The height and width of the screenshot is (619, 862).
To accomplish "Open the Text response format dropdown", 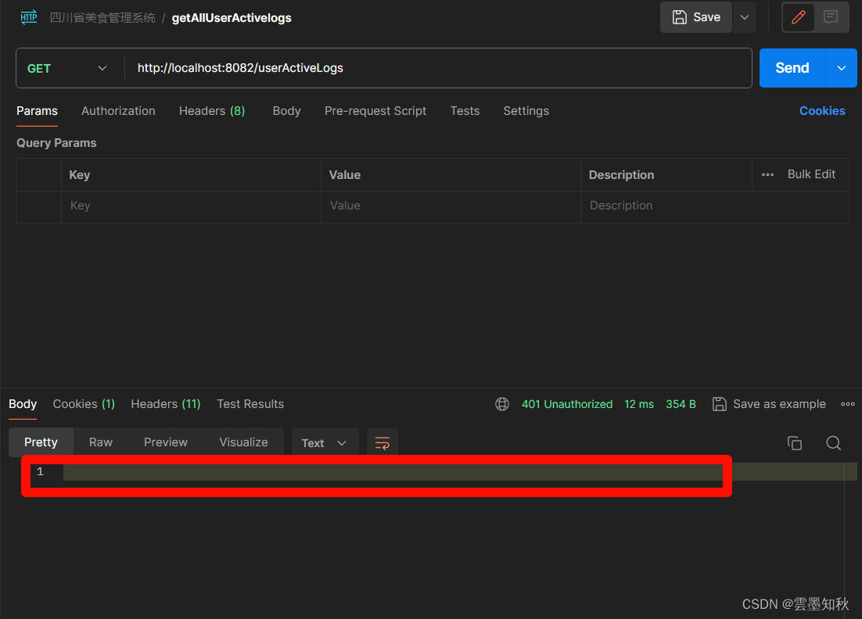I will 325,442.
